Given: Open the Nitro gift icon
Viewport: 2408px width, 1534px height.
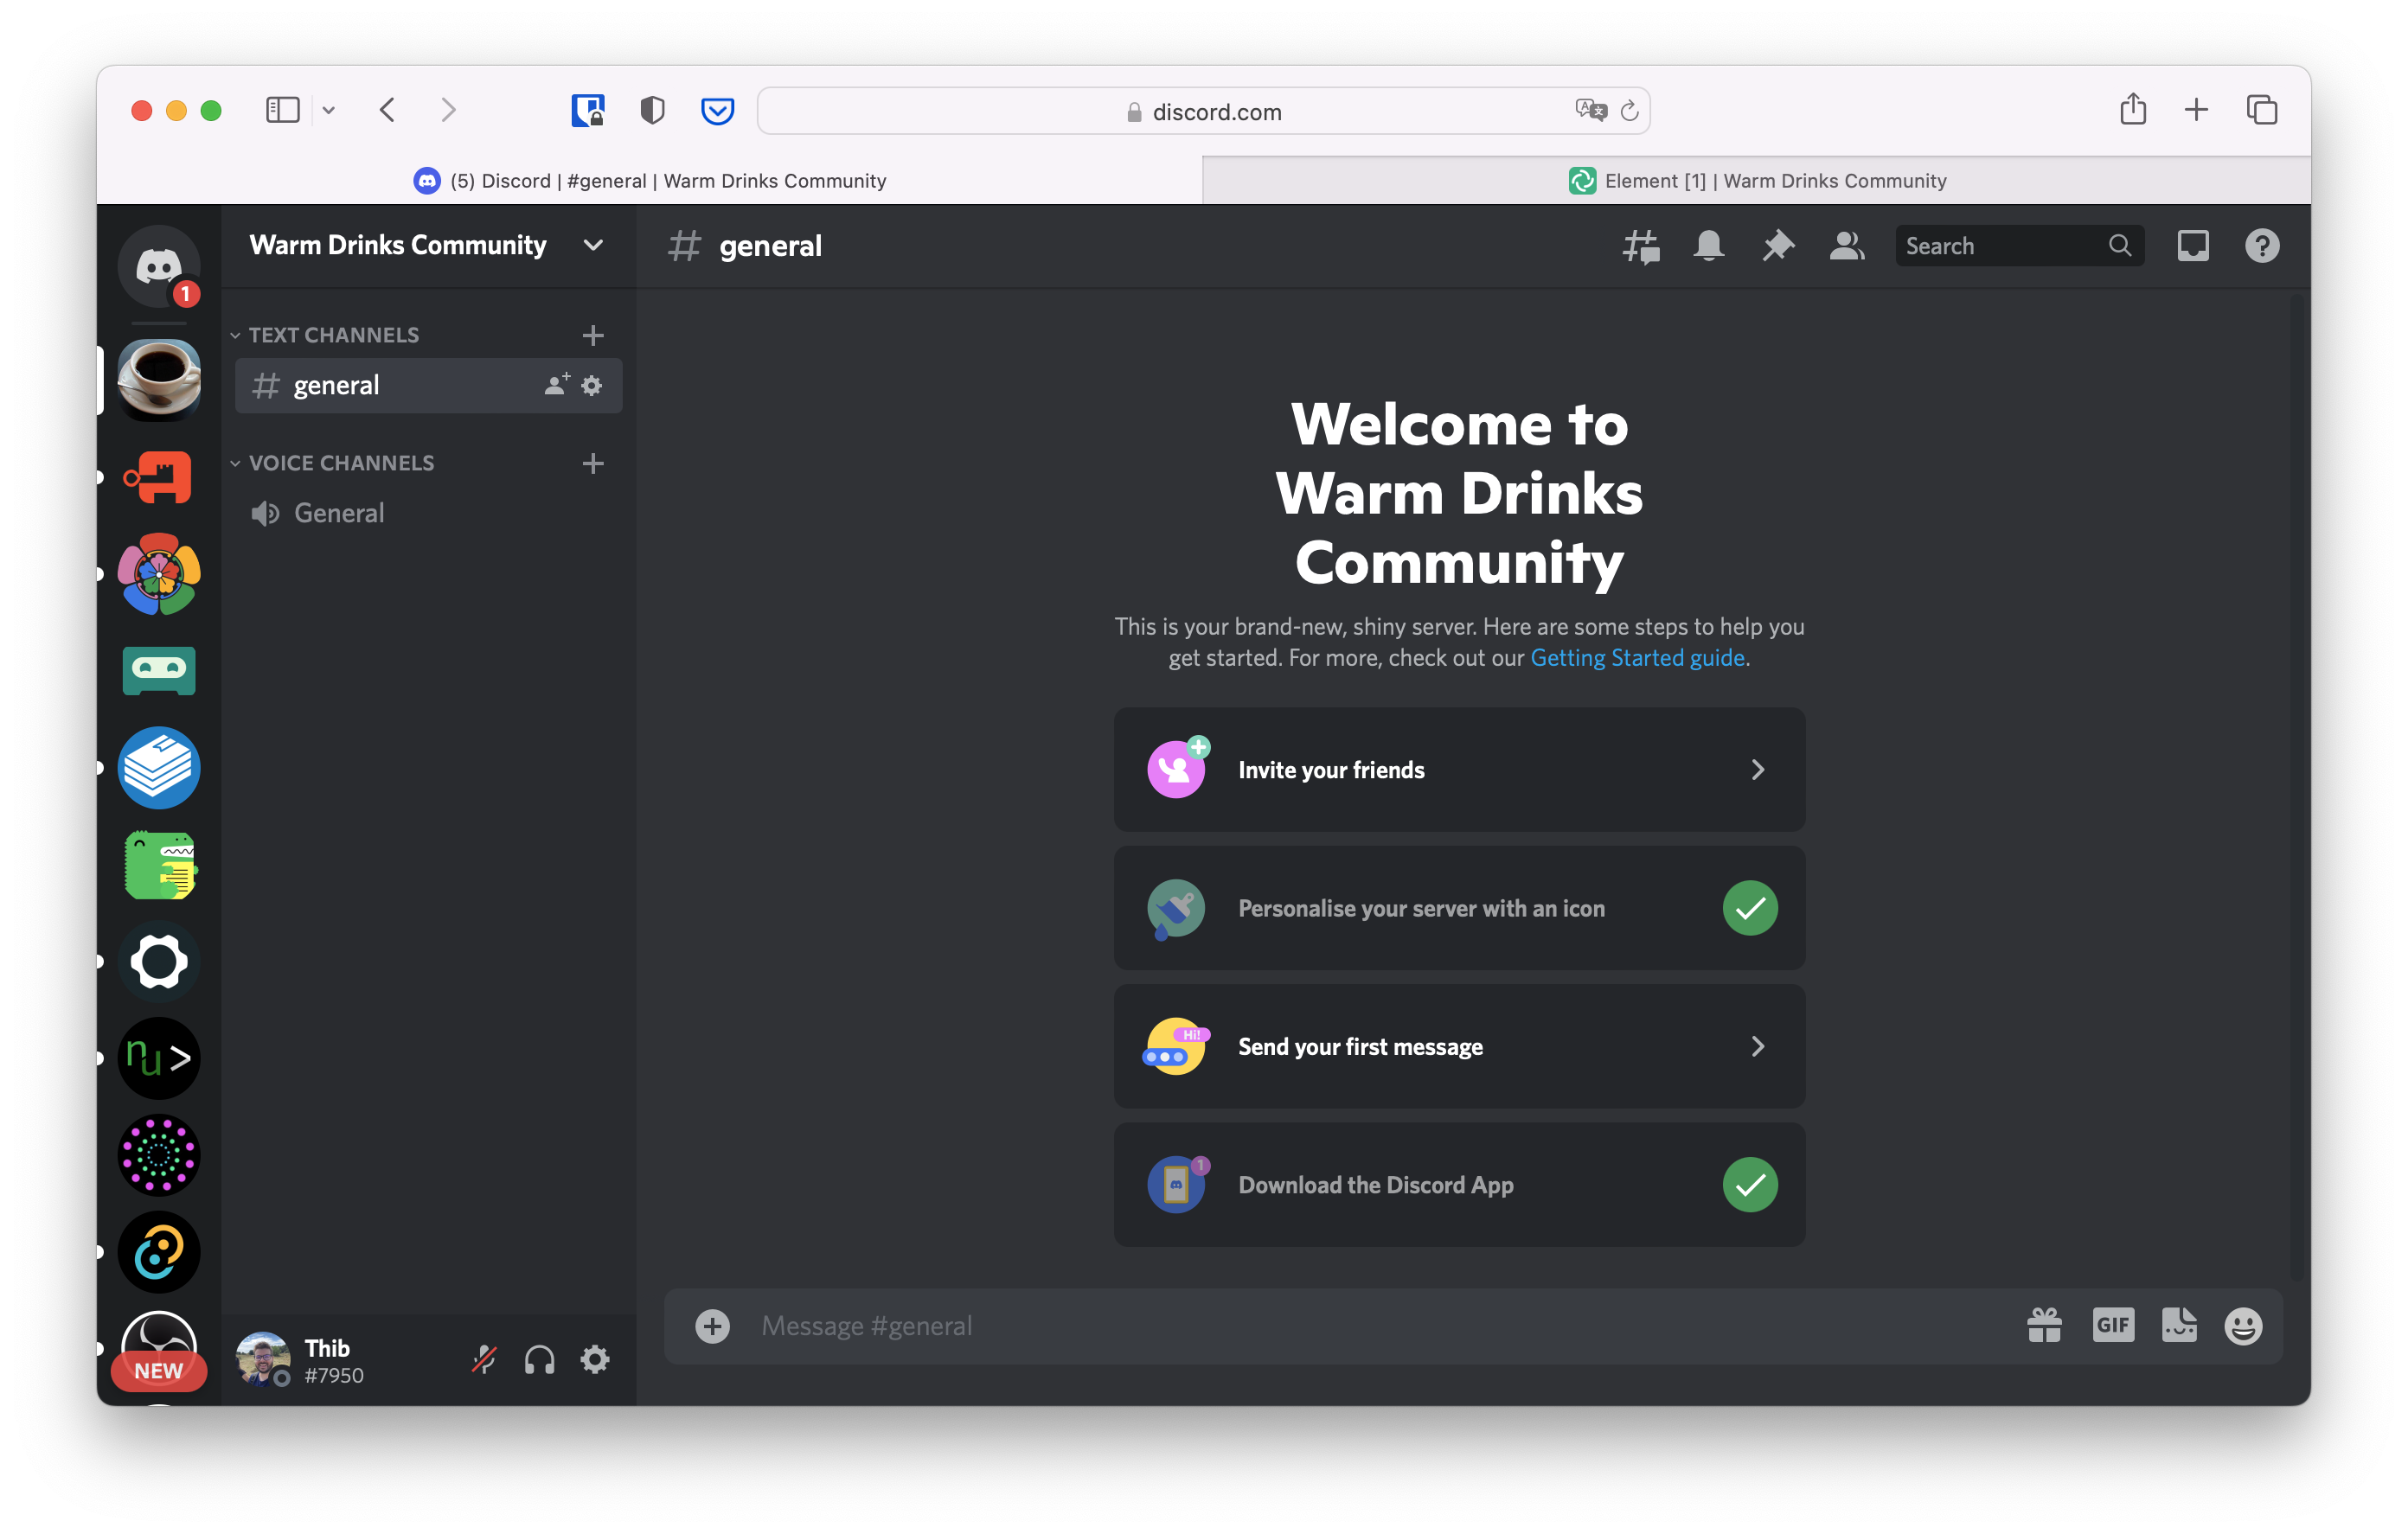Looking at the screenshot, I should tap(2045, 1326).
